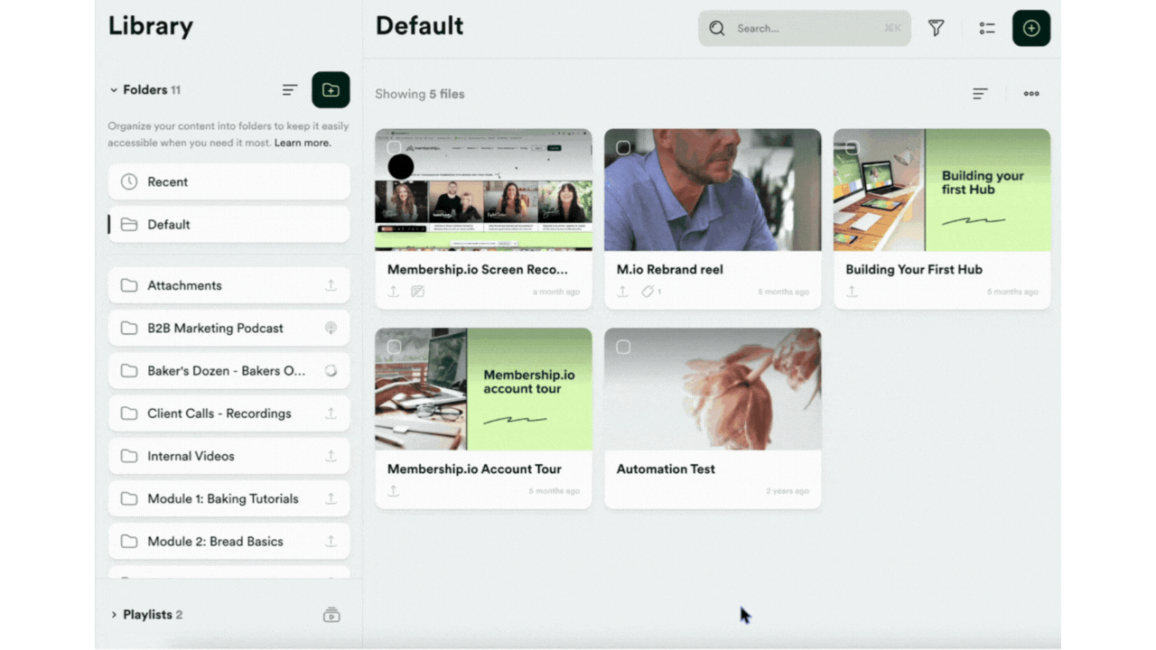Expand the Playlists section chevron

pyautogui.click(x=114, y=615)
